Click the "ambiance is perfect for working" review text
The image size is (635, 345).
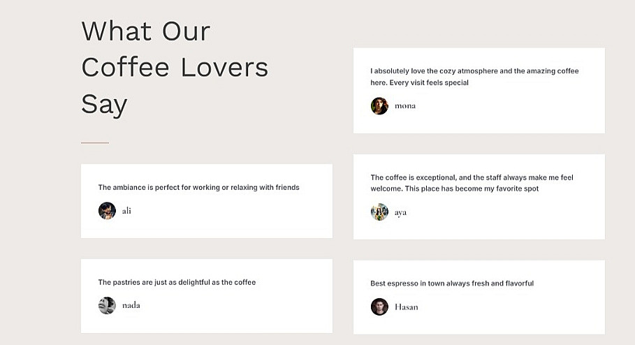tap(198, 187)
